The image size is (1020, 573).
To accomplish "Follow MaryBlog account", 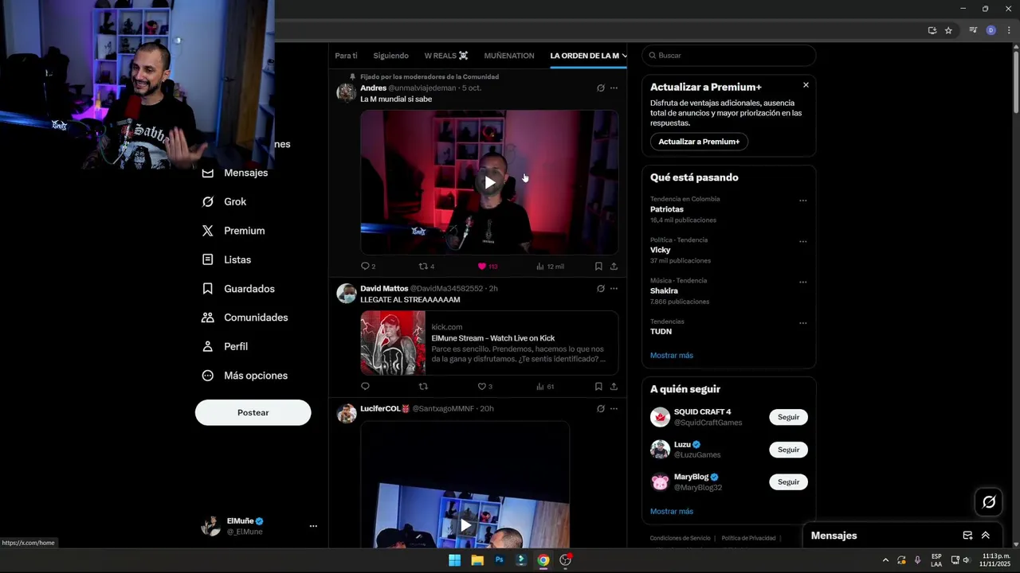I will click(x=788, y=482).
